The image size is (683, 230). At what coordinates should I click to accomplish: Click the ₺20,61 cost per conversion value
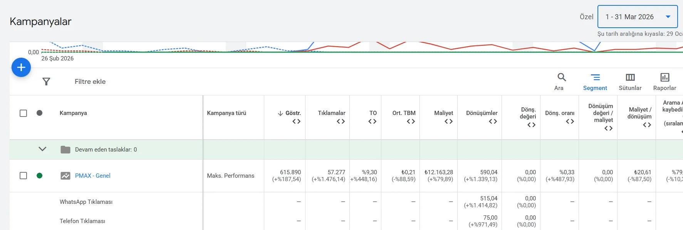point(643,172)
